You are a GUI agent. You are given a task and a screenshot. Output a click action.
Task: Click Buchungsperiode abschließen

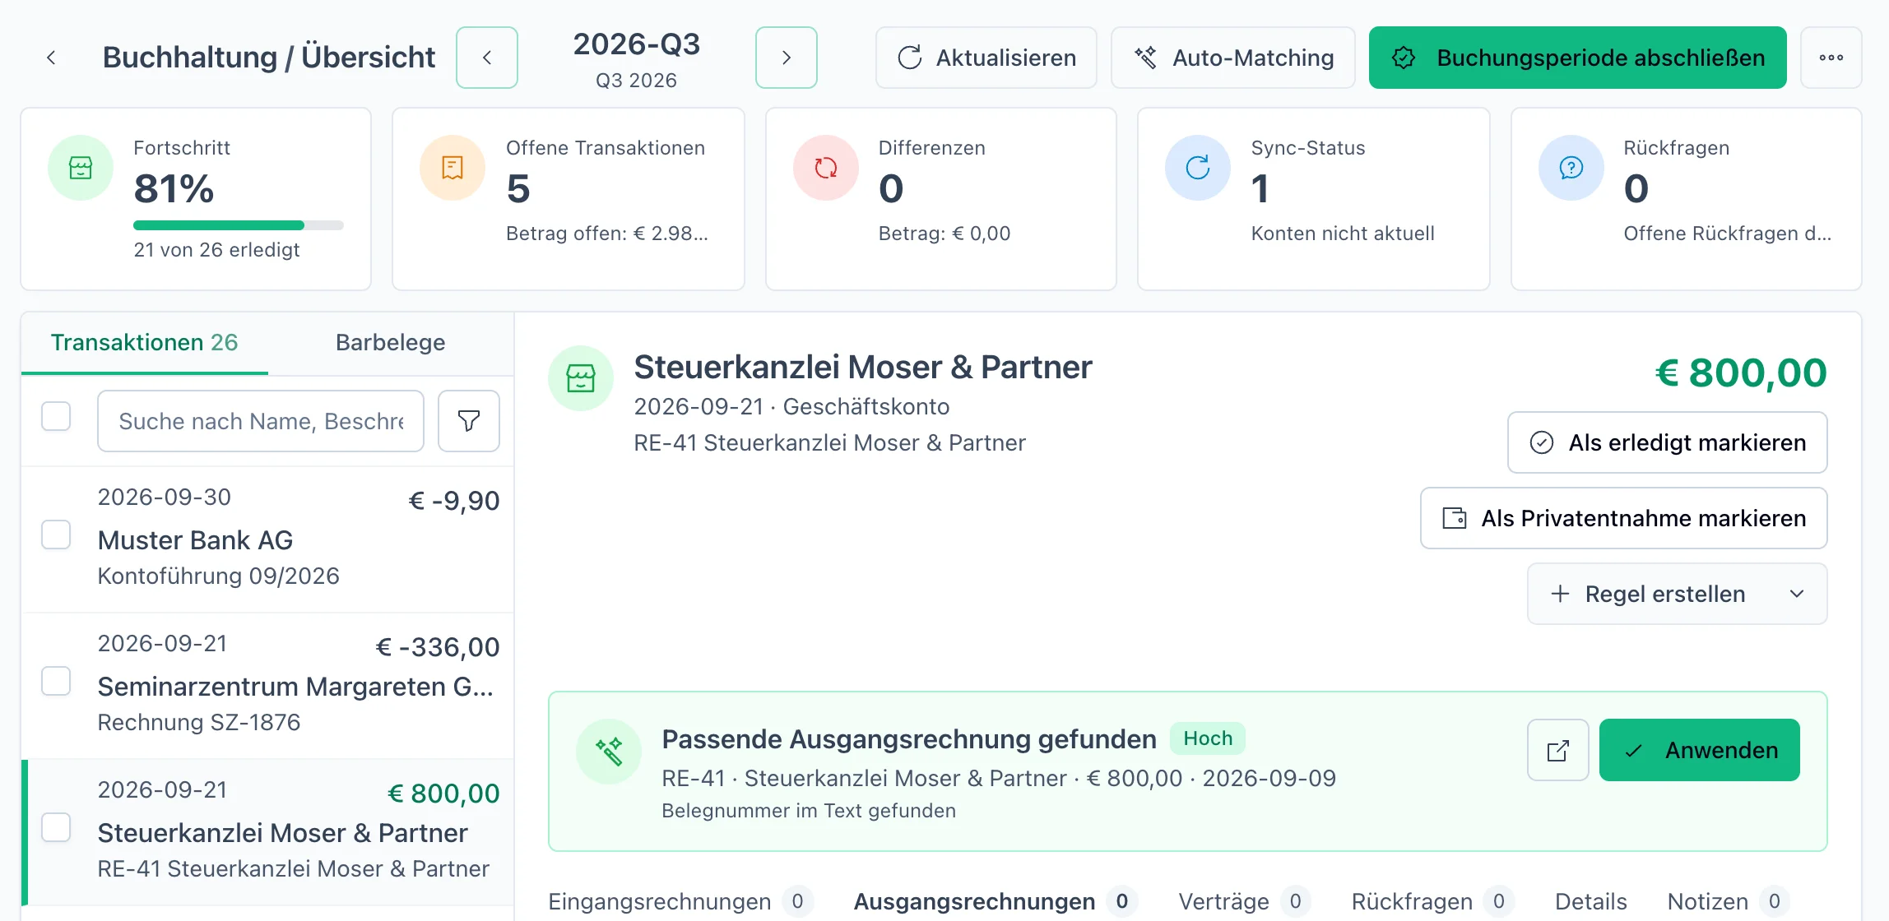(x=1578, y=58)
